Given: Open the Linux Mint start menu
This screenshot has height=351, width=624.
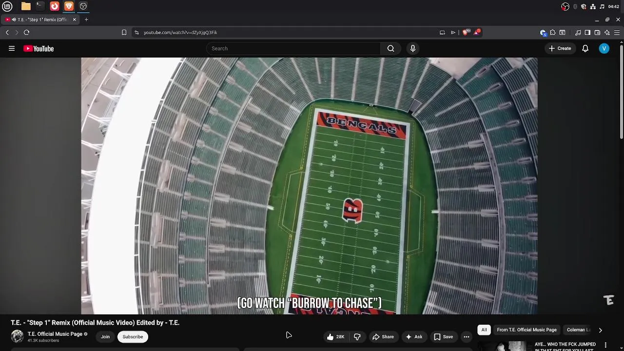Looking at the screenshot, I should [7, 6].
